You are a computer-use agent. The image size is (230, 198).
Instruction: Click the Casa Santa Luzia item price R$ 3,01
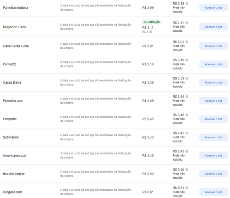click(148, 46)
